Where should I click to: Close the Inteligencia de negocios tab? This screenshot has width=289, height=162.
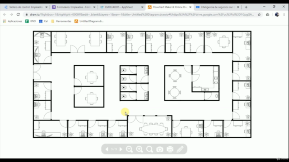pos(238,7)
